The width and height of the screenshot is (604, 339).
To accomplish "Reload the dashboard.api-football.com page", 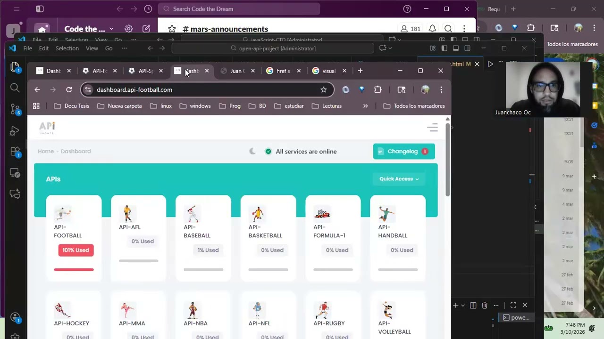I will (69, 89).
